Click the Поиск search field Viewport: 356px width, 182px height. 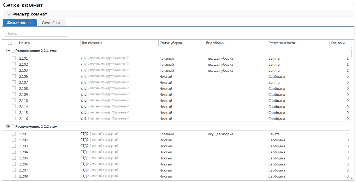[x=36, y=33]
